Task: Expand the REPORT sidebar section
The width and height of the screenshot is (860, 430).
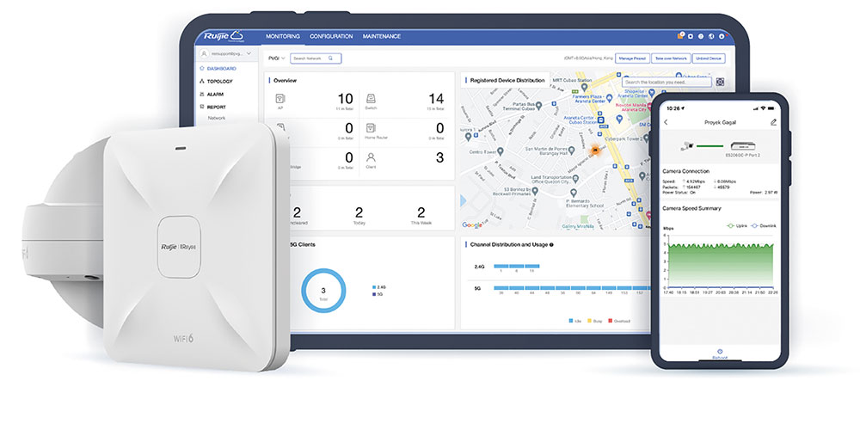Action: [x=215, y=107]
